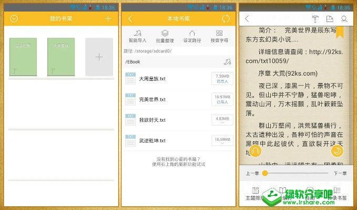The image size is (357, 210).
Task: Refresh the local library list
Action: coord(226,19)
